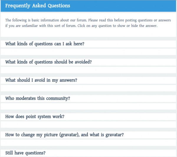Expand the "Still have questions?" entry
Viewport: 177px width, 157px height.
point(25,153)
